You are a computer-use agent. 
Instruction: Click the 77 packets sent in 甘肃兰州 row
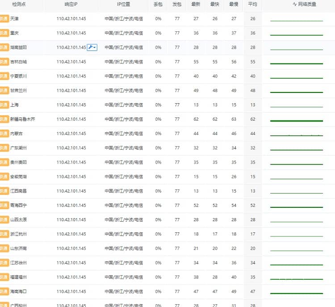pos(177,90)
